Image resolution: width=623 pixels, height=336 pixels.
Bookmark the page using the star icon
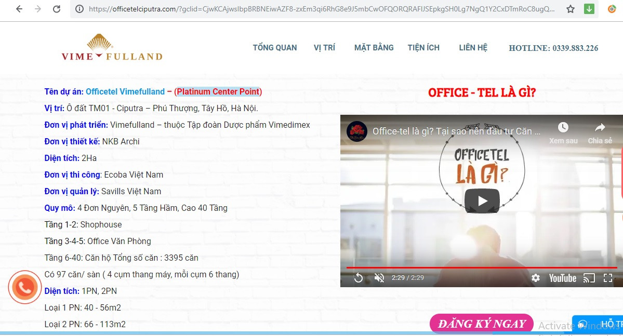pyautogui.click(x=570, y=9)
